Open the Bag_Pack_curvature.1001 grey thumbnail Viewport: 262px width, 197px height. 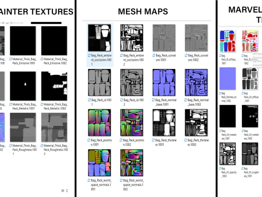pyautogui.click(x=164, y=38)
